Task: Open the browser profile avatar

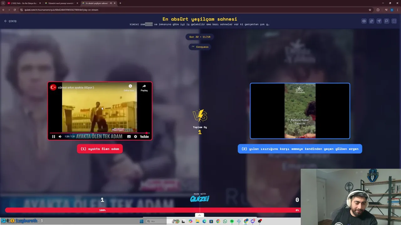Action: point(392,10)
